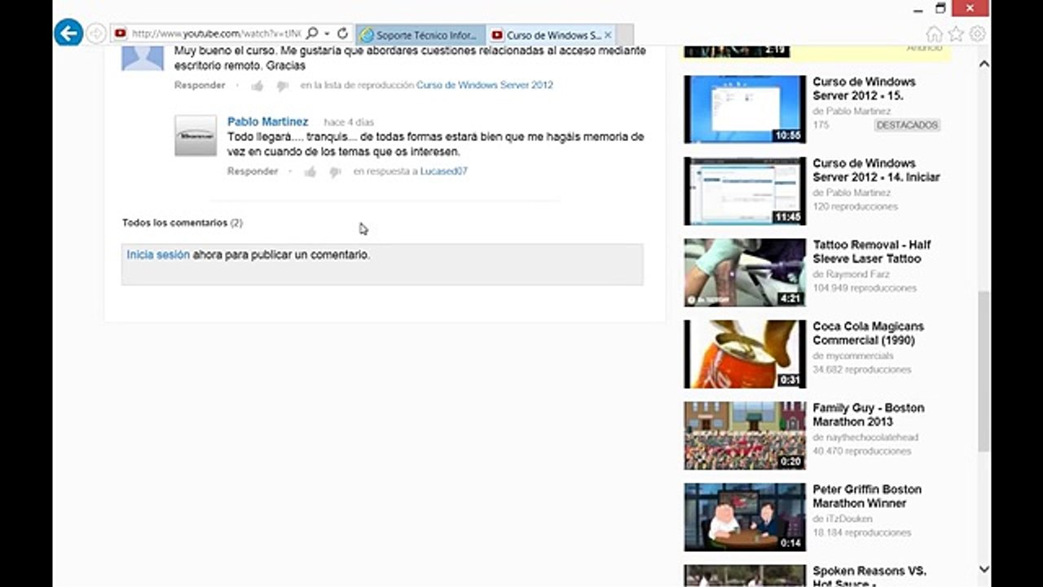Open Peter Griffin Boston Marathon Winner title
The image size is (1043, 587).
pyautogui.click(x=867, y=497)
